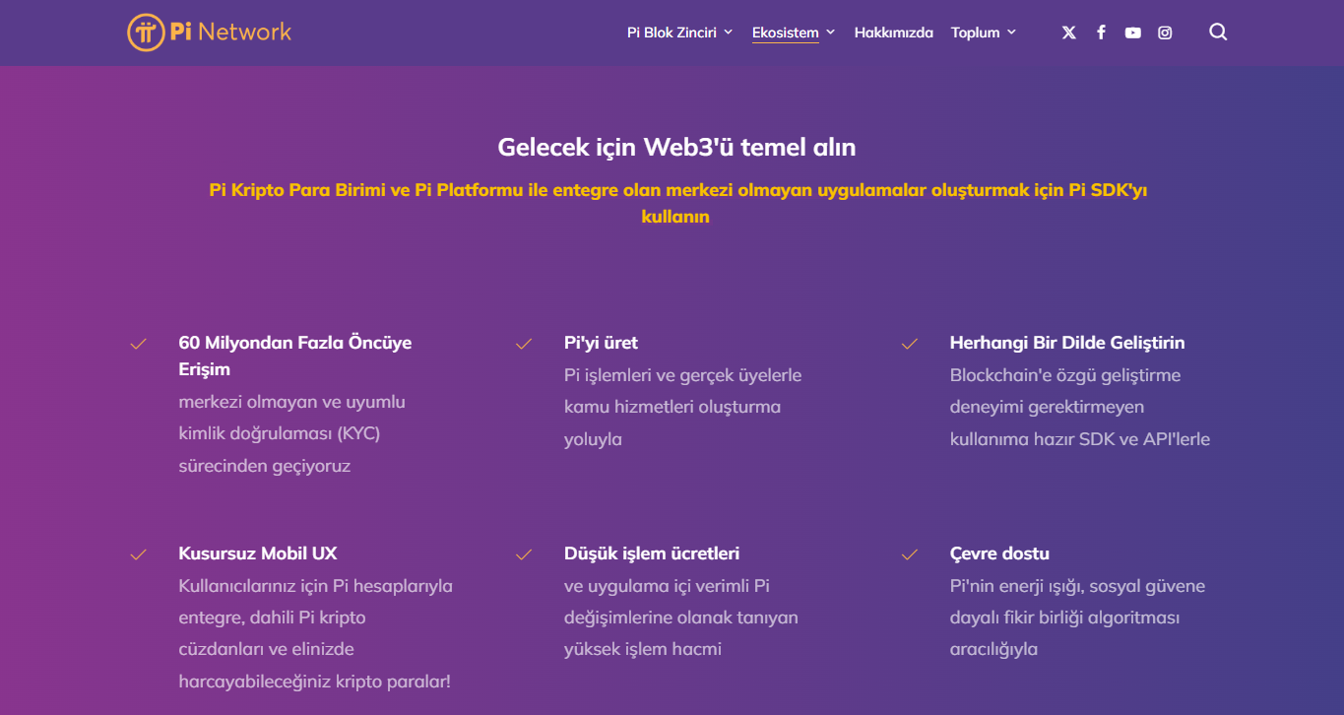Open the Facebook social link
Image resolution: width=1344 pixels, height=715 pixels.
coord(1101,32)
